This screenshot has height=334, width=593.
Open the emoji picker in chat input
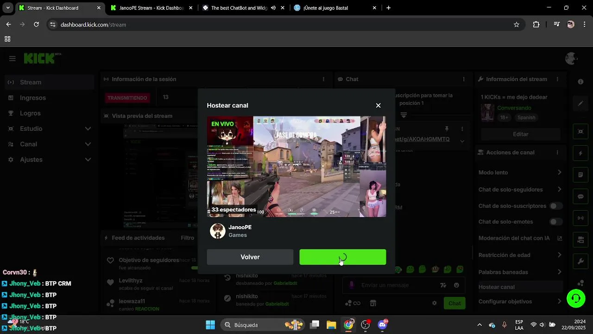pyautogui.click(x=456, y=285)
